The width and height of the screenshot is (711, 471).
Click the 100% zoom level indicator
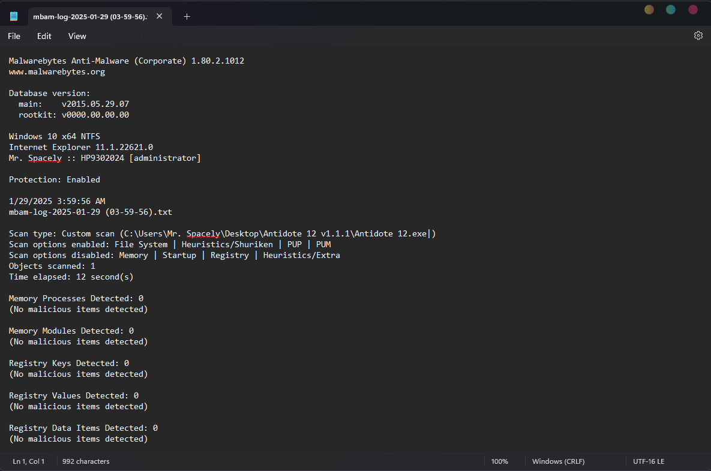pyautogui.click(x=499, y=461)
